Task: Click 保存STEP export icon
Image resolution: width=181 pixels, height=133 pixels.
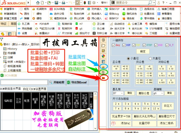Action: [106, 9]
